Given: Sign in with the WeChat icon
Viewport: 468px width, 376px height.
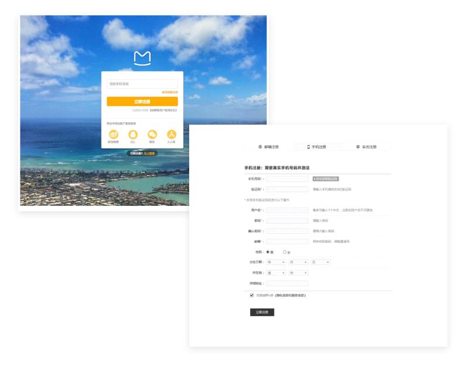Looking at the screenshot, I should (x=152, y=134).
